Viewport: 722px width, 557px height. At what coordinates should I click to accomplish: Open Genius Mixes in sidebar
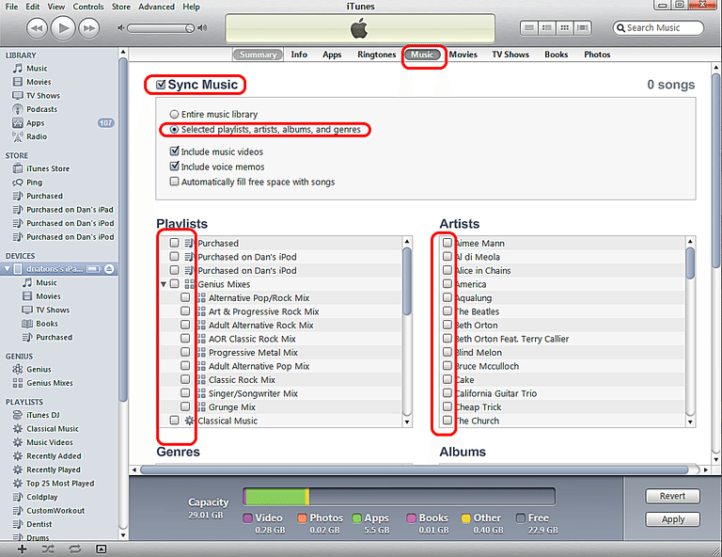coord(50,383)
